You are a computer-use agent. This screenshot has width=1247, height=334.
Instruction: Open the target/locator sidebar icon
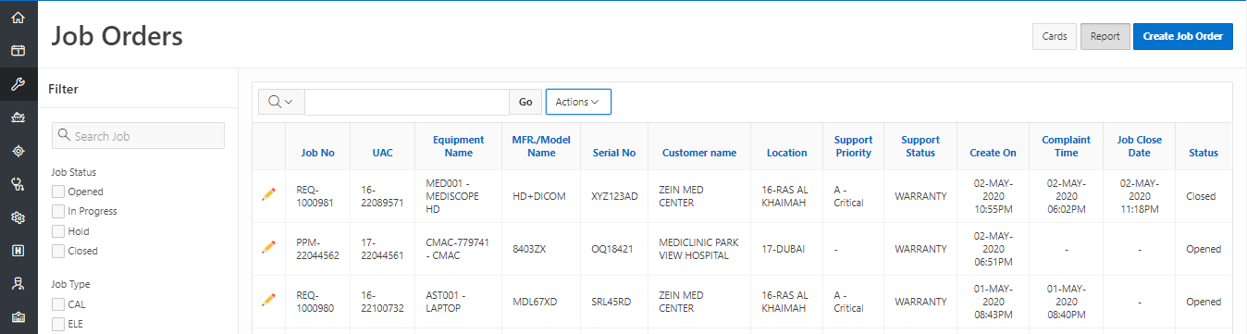click(x=18, y=151)
